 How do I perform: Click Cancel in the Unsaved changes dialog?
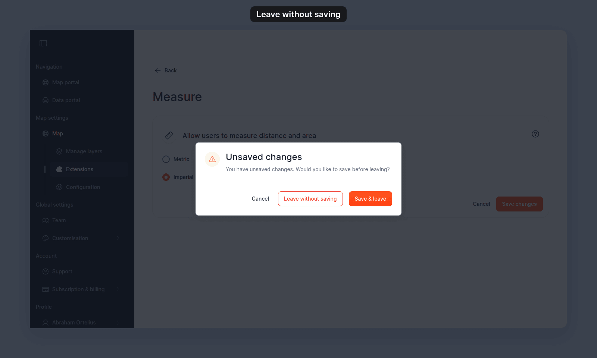tap(260, 199)
